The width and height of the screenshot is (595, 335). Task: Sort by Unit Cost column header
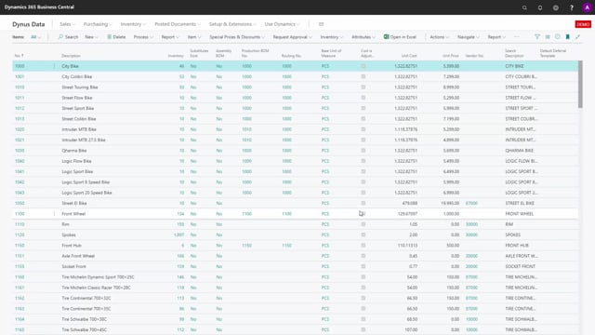409,56
